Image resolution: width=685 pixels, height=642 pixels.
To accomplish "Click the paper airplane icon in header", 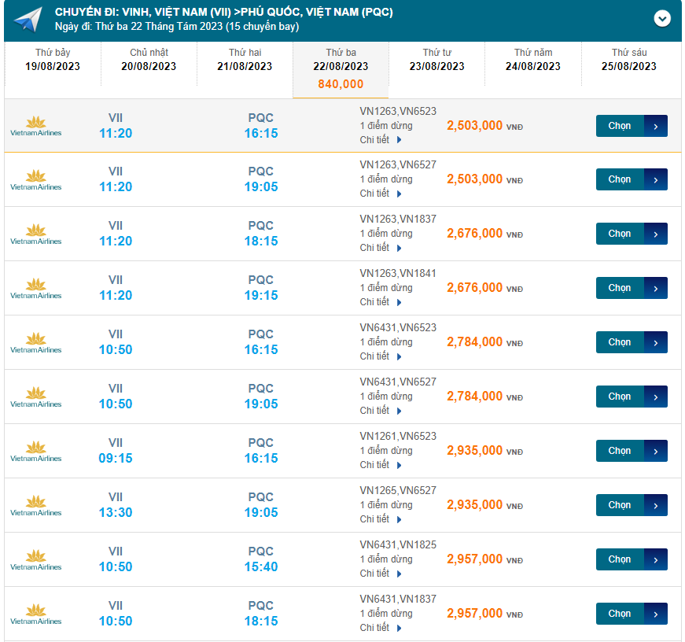I will pyautogui.click(x=28, y=19).
